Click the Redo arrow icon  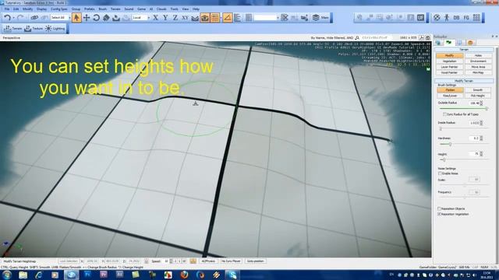tap(20, 18)
